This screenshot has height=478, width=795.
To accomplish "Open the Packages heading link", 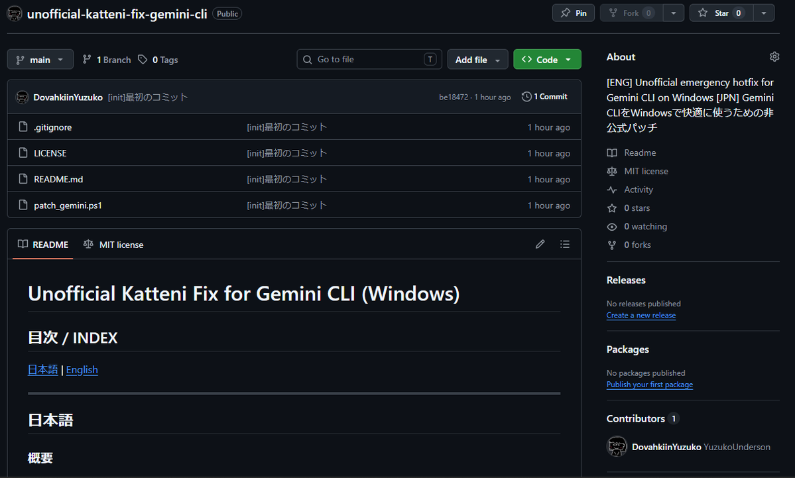I will coord(628,349).
